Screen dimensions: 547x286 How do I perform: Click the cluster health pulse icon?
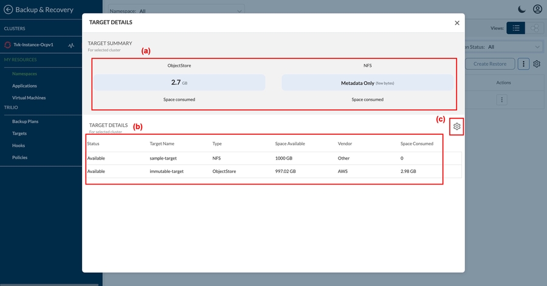click(x=71, y=45)
